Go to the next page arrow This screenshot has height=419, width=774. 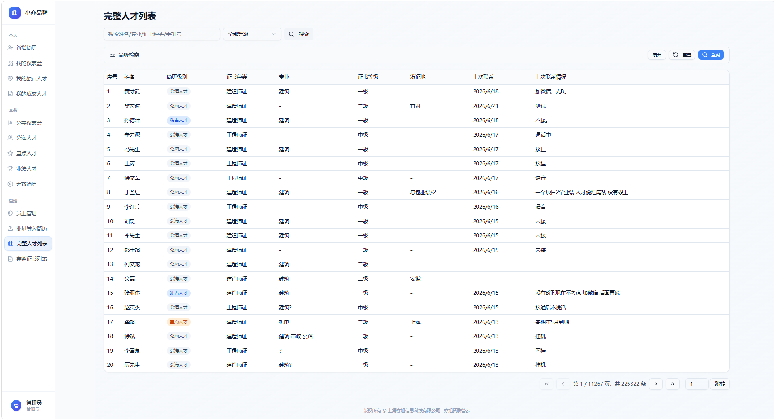(x=656, y=384)
